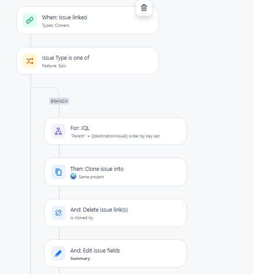The image size is (253, 274).
Task: Open the 'Issue Type is one of' condition
Action: coord(87,61)
